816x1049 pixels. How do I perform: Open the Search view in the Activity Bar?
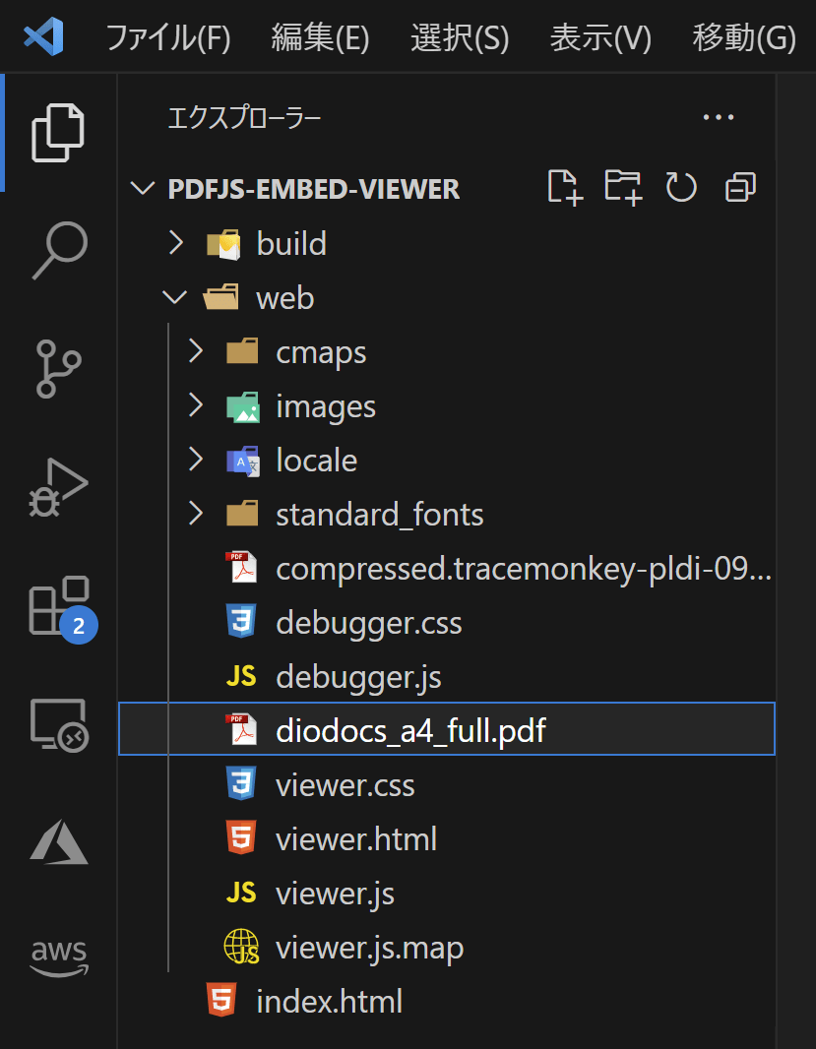(58, 248)
